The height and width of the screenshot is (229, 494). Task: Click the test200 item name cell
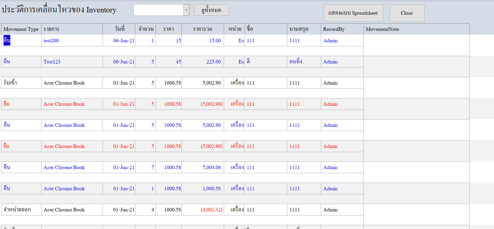click(x=72, y=41)
